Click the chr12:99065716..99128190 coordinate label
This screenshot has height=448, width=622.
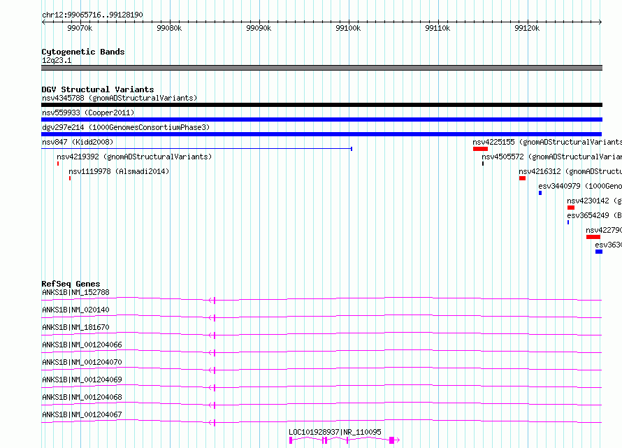tap(92, 15)
